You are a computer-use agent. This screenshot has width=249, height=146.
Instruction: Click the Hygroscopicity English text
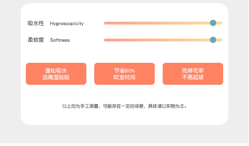click(67, 24)
